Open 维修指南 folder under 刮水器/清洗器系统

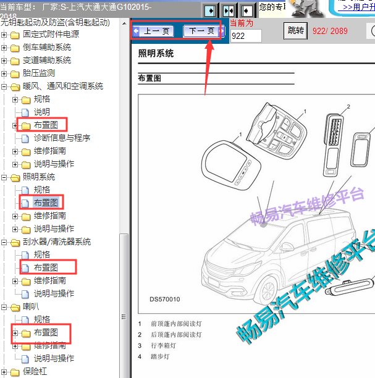coord(50,280)
